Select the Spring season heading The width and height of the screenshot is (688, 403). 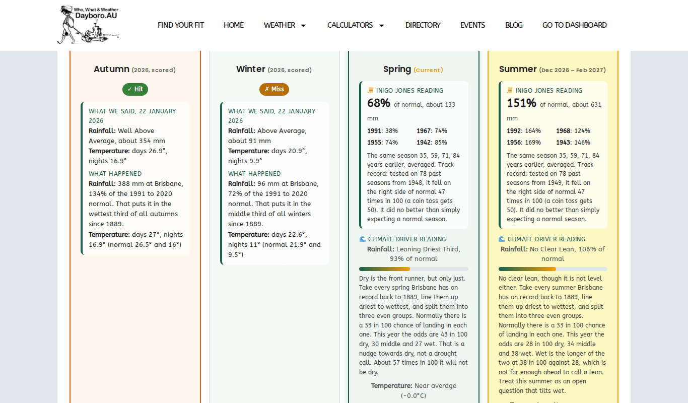point(413,70)
